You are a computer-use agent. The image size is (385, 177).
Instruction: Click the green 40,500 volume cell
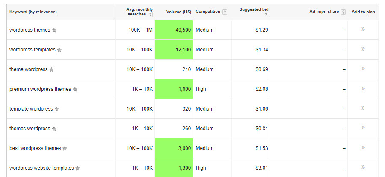coord(174,30)
